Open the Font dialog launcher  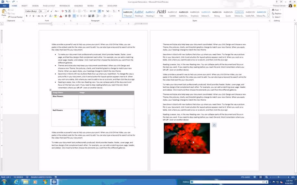coord(71,21)
